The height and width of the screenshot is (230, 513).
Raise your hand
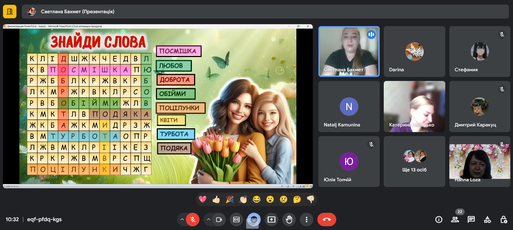click(x=289, y=220)
